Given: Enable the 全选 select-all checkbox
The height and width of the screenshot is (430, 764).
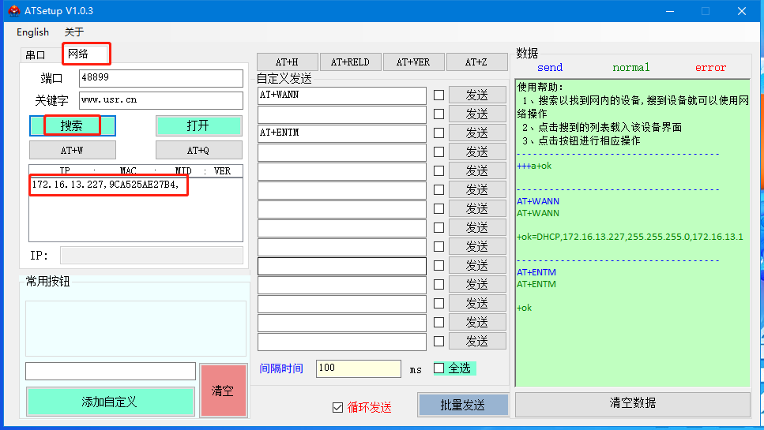Looking at the screenshot, I should point(439,368).
